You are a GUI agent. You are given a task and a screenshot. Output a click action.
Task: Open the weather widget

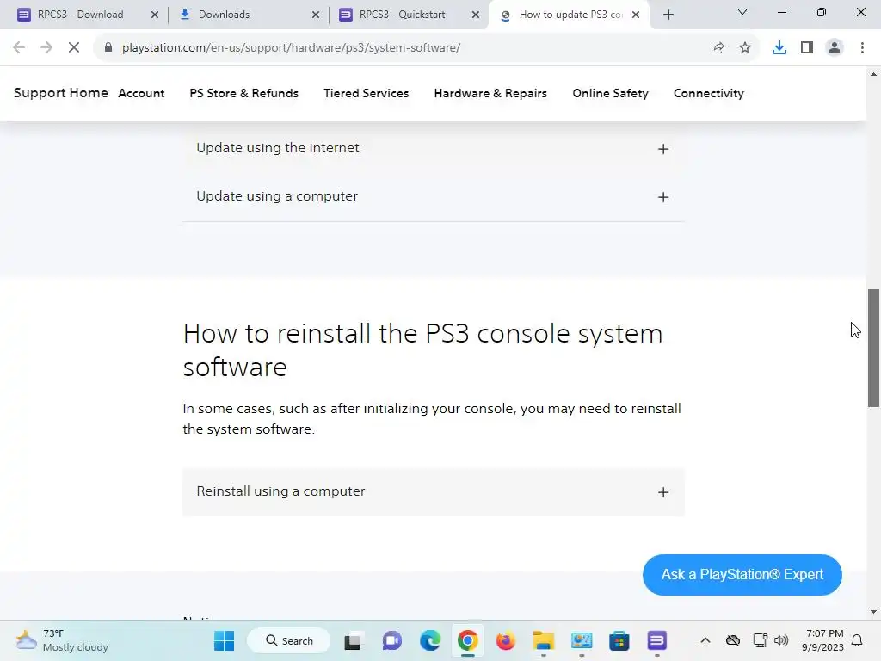[62, 640]
